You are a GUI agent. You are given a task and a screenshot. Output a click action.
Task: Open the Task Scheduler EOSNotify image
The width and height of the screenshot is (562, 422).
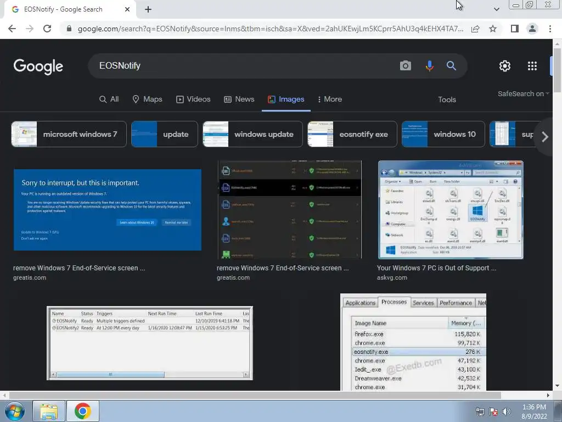[x=150, y=343]
